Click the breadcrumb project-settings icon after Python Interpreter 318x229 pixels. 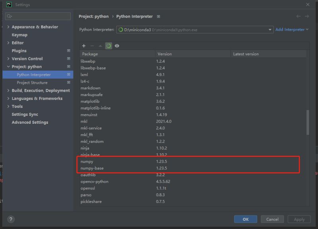tap(159, 16)
